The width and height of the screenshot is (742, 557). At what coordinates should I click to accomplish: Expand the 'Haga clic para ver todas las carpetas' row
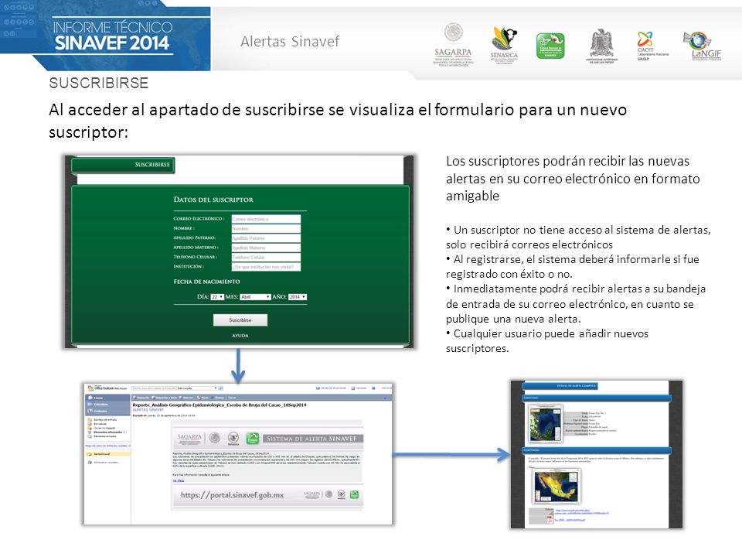pyautogui.click(x=107, y=446)
